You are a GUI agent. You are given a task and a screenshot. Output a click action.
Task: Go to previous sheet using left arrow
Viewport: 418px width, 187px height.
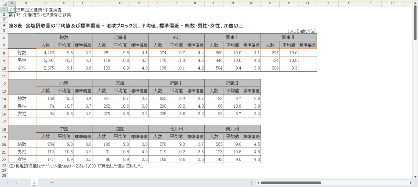(7, 182)
